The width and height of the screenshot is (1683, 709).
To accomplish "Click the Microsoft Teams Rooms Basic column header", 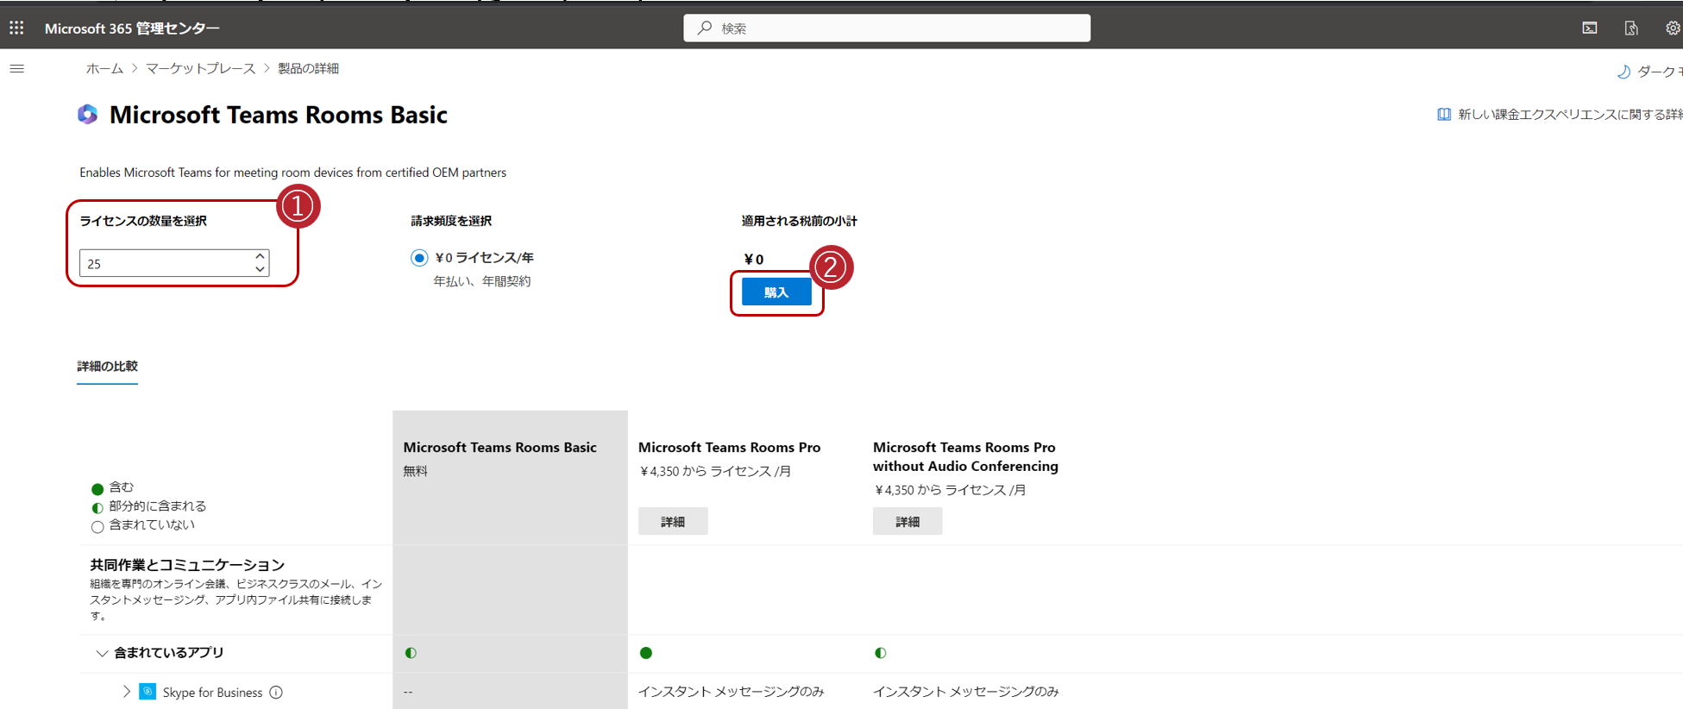I will [499, 447].
